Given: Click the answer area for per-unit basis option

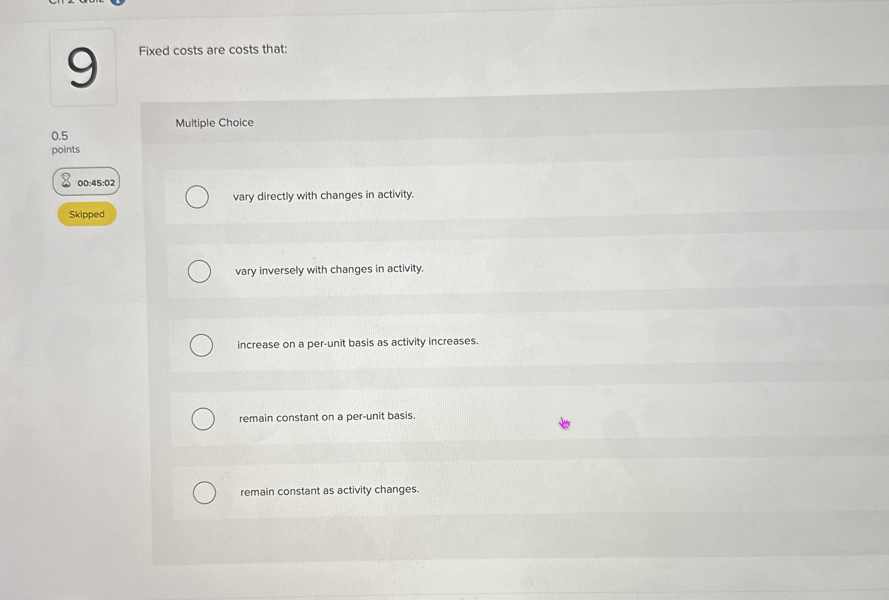Looking at the screenshot, I should tap(326, 417).
